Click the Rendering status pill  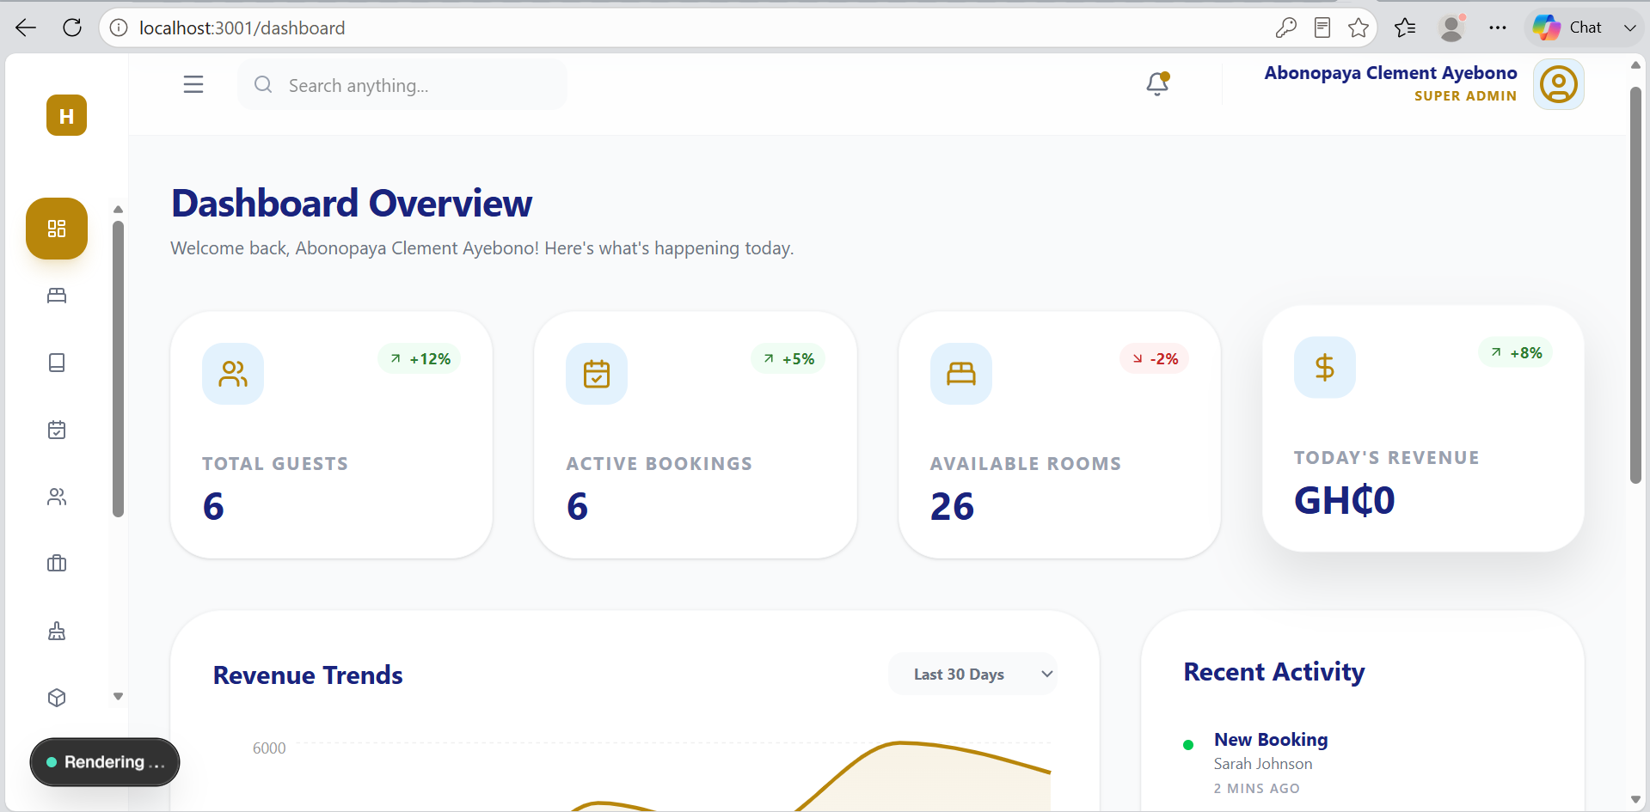(105, 762)
